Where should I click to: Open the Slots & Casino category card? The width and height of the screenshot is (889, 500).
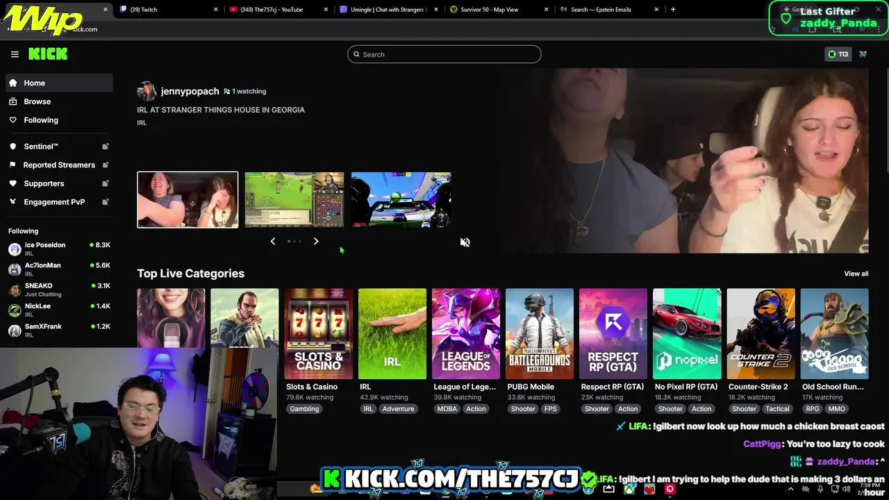[318, 334]
